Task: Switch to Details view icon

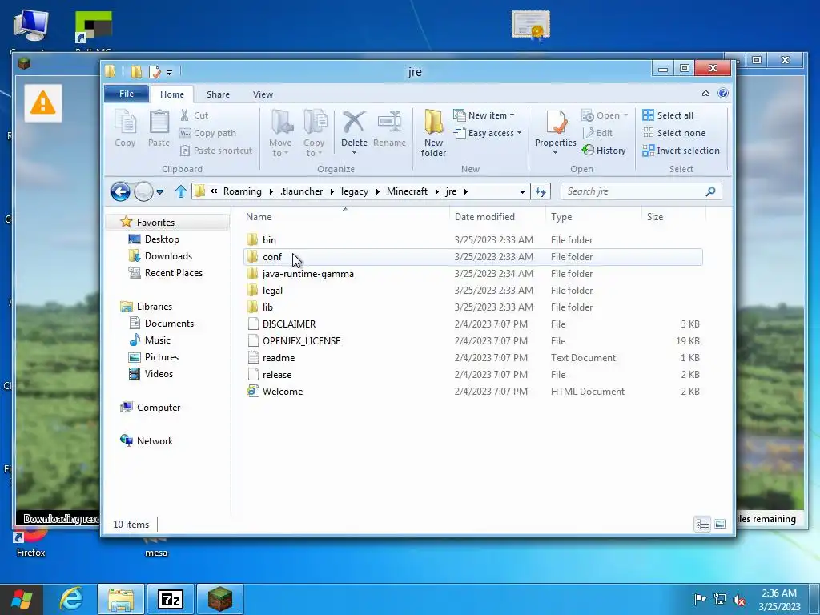Action: pos(702,524)
